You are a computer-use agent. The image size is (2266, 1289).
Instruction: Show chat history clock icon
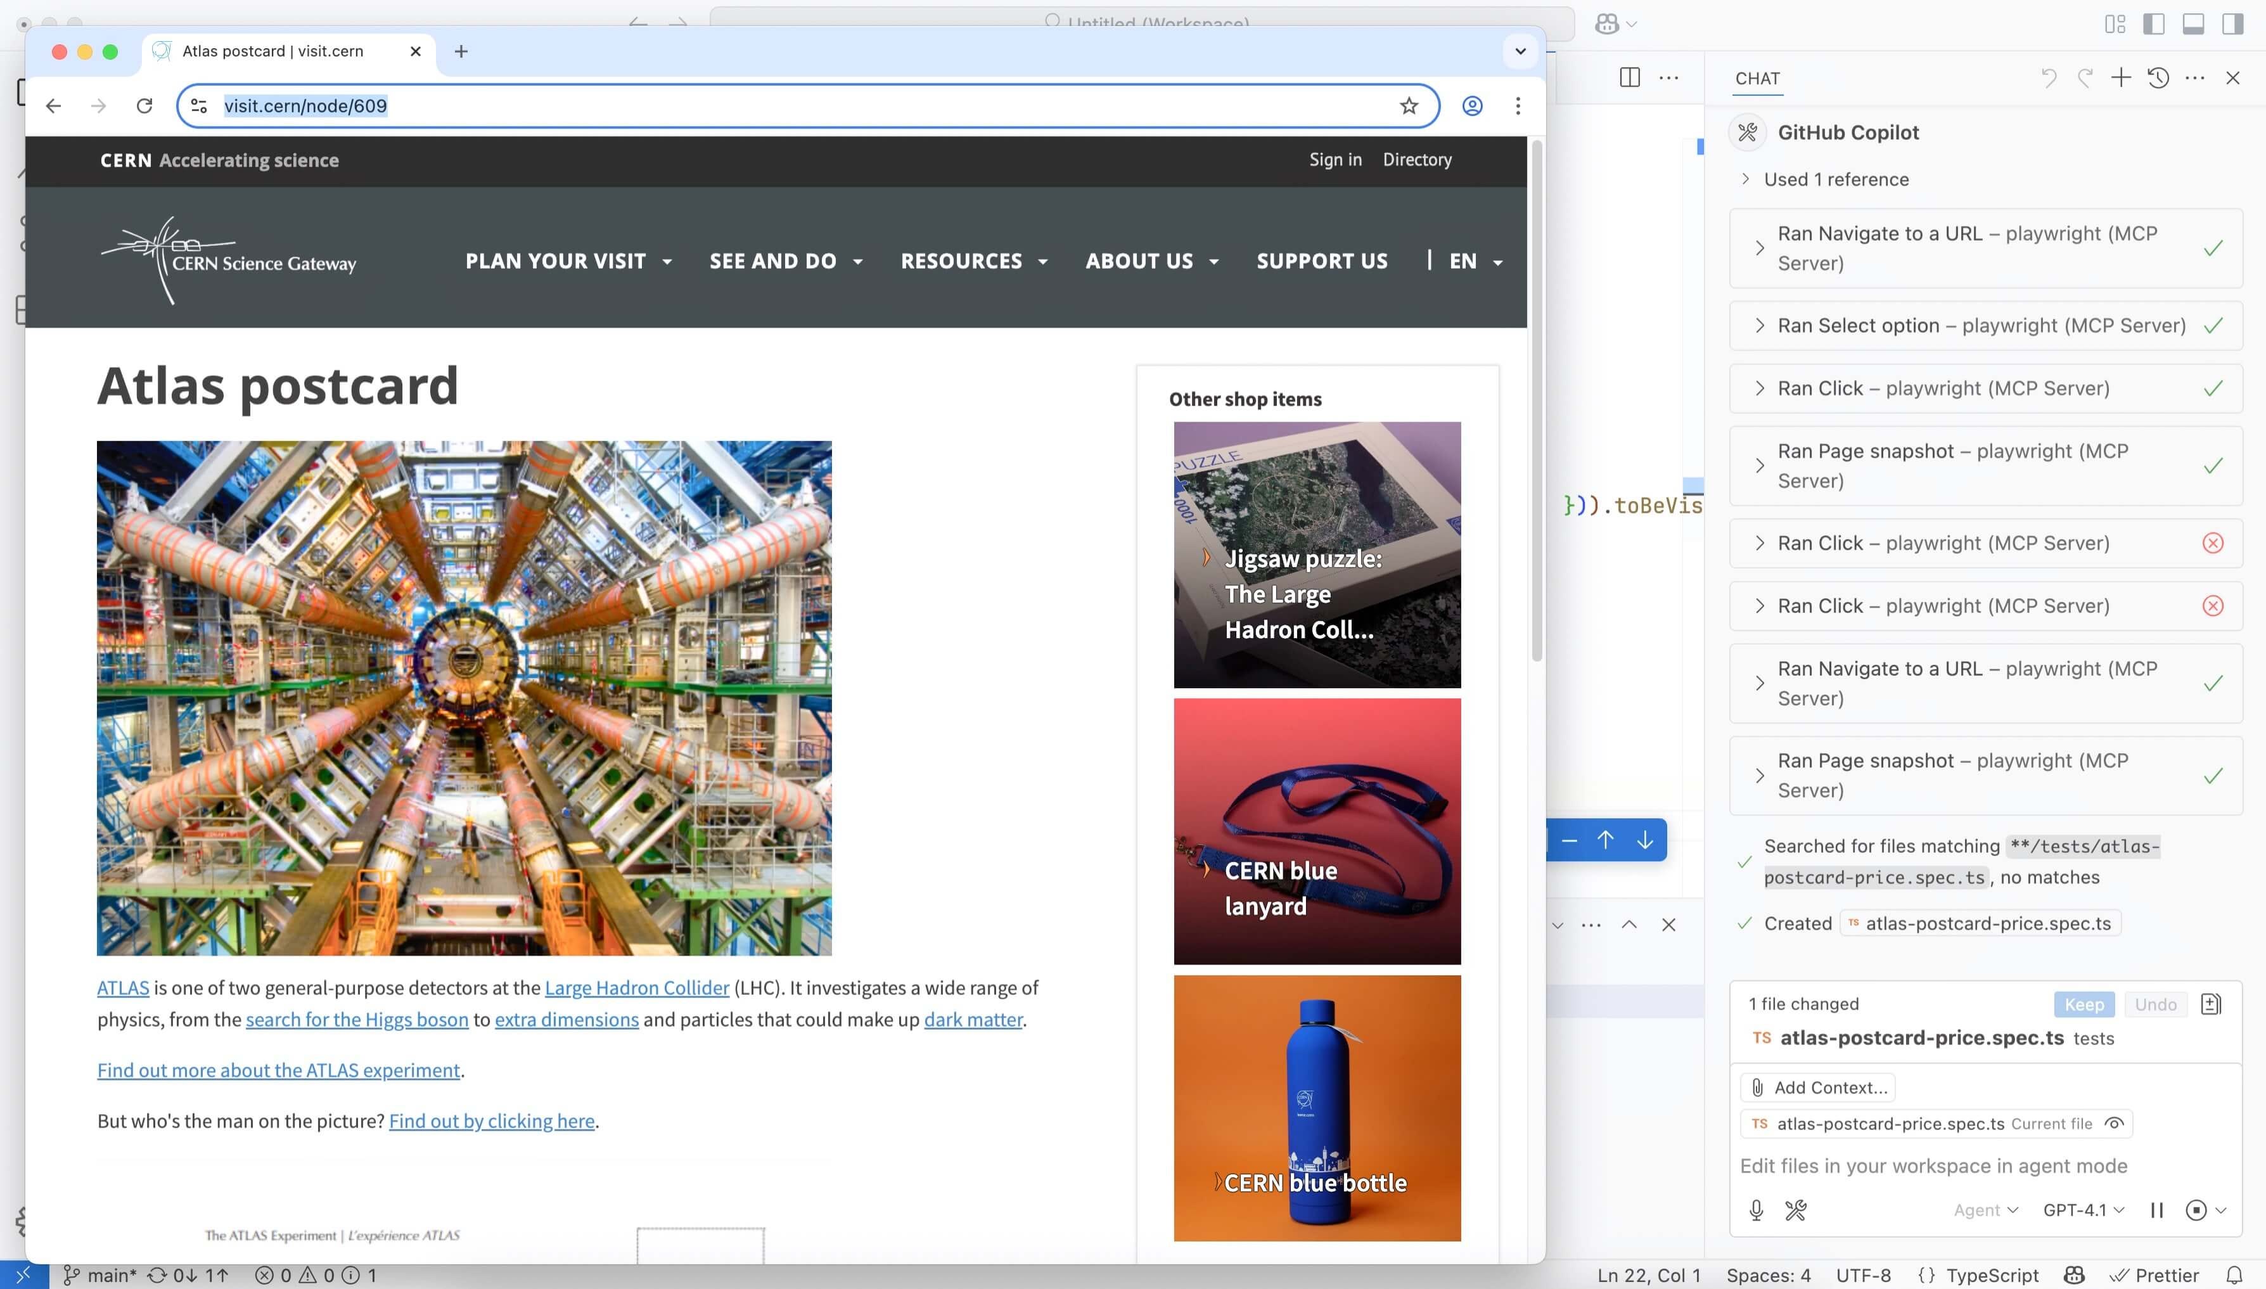click(2158, 78)
